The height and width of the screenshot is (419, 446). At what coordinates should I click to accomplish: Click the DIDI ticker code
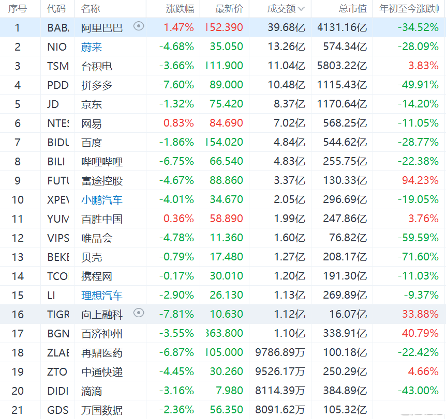point(58,391)
